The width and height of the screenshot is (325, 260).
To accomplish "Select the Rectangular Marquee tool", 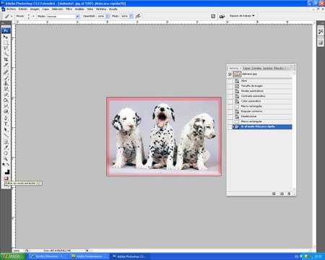I will (6, 43).
